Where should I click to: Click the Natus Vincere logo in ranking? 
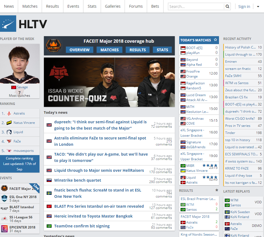tap(9, 123)
